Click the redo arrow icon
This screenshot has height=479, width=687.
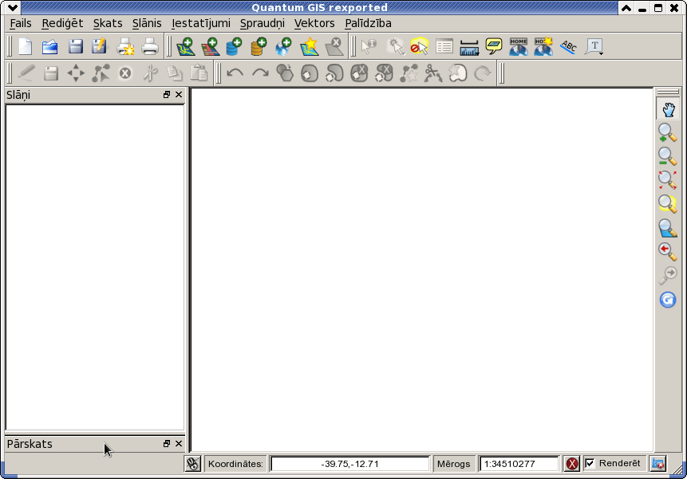pyautogui.click(x=260, y=73)
